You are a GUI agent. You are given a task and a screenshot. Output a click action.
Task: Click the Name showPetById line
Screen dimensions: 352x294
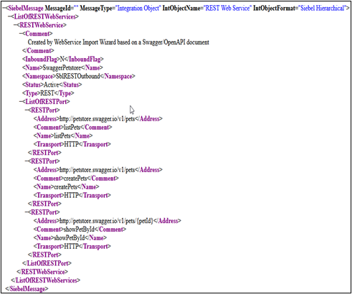pyautogui.click(x=70, y=238)
